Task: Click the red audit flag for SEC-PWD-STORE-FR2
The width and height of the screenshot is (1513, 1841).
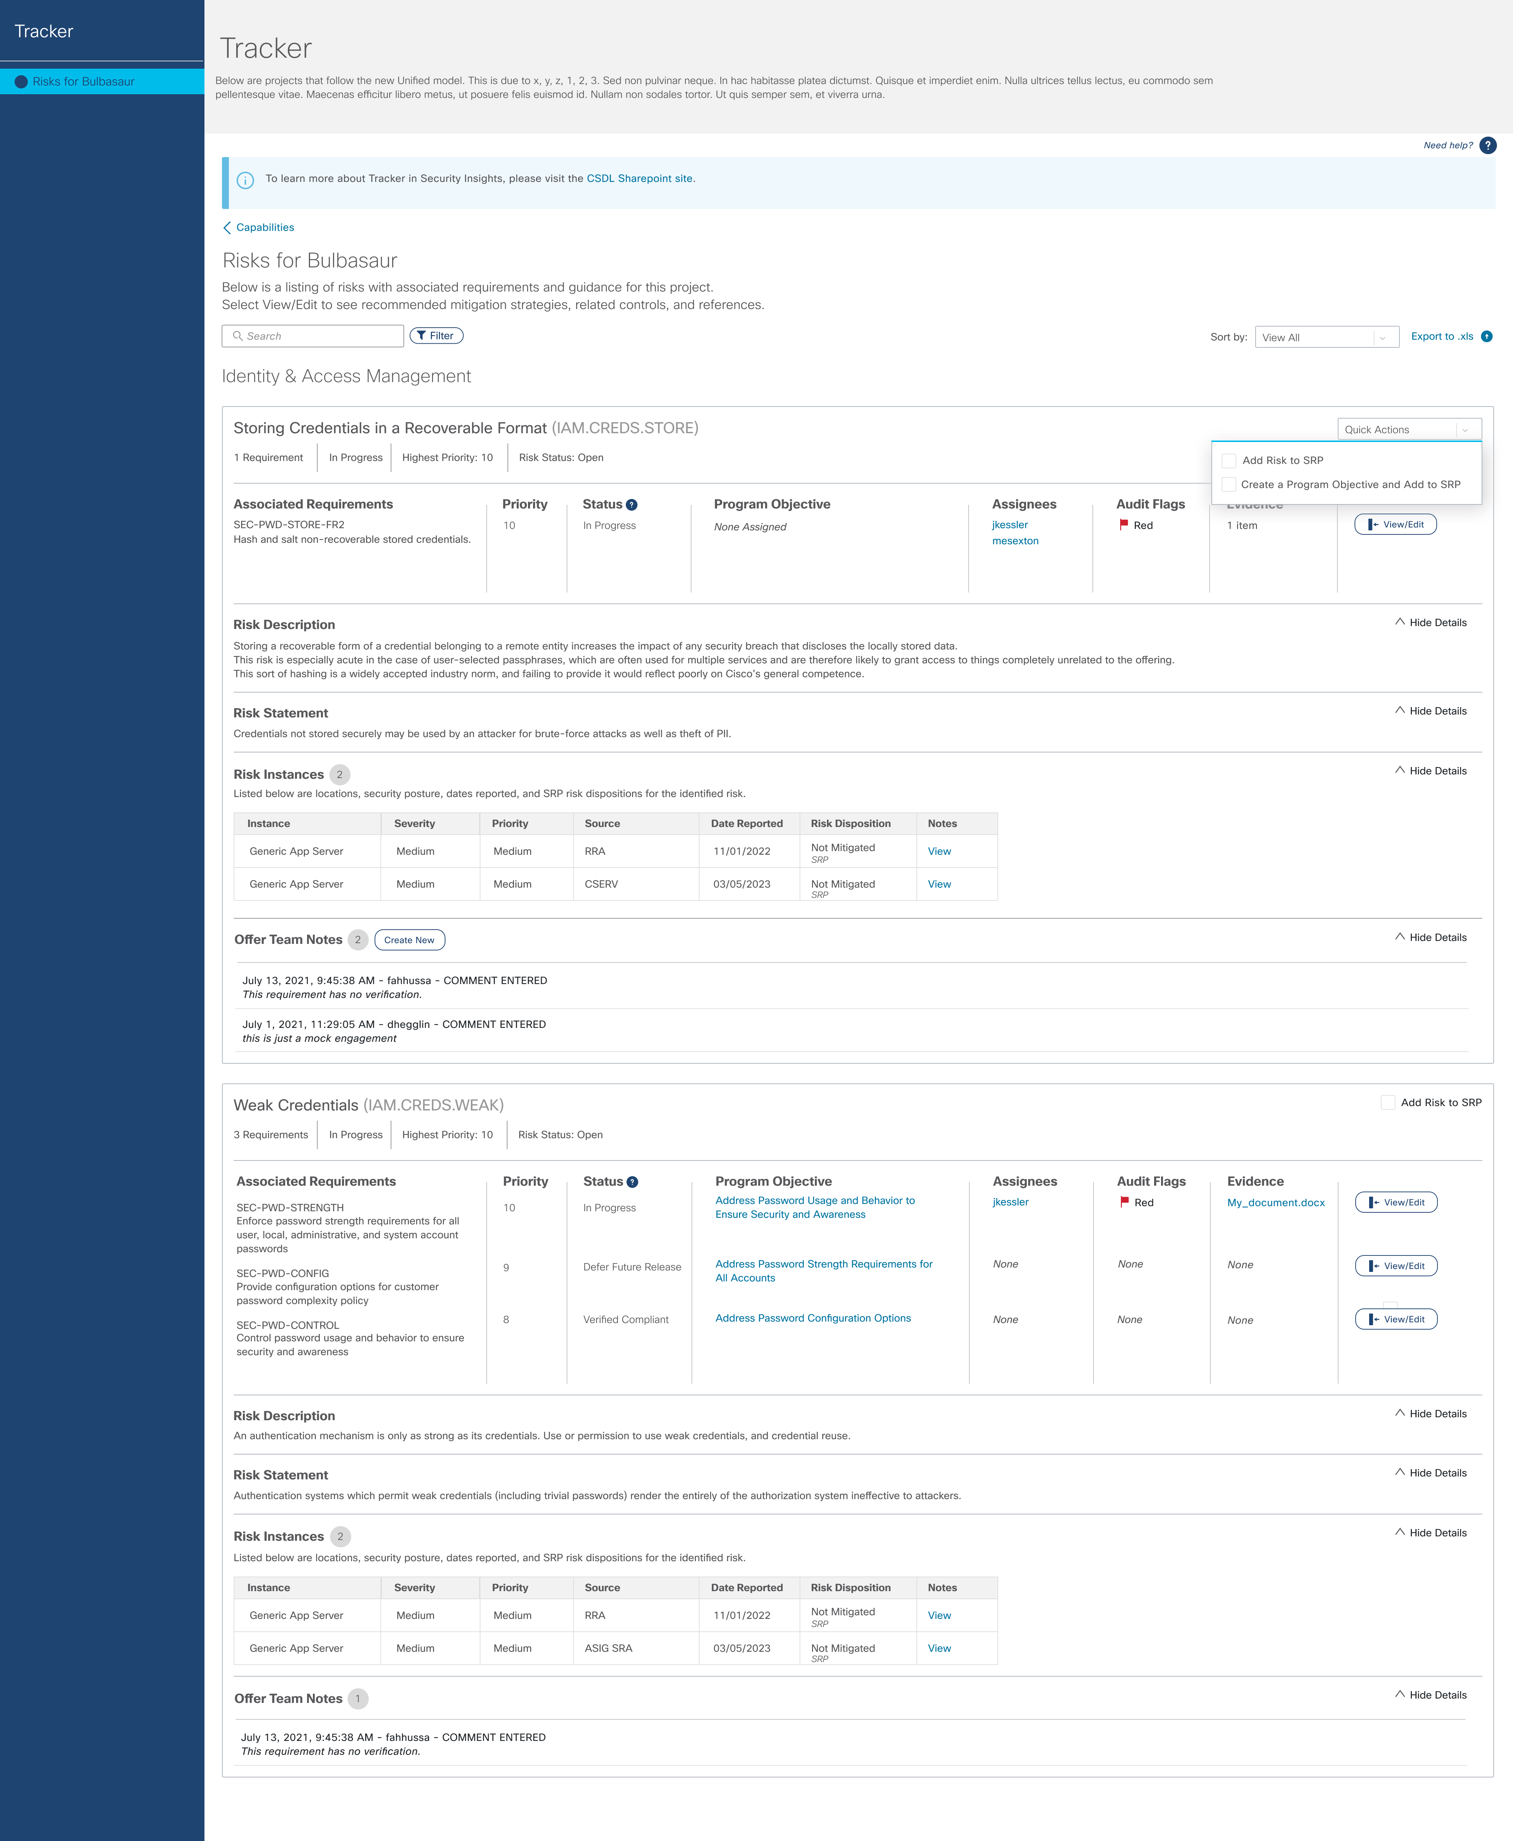Action: [x=1123, y=525]
